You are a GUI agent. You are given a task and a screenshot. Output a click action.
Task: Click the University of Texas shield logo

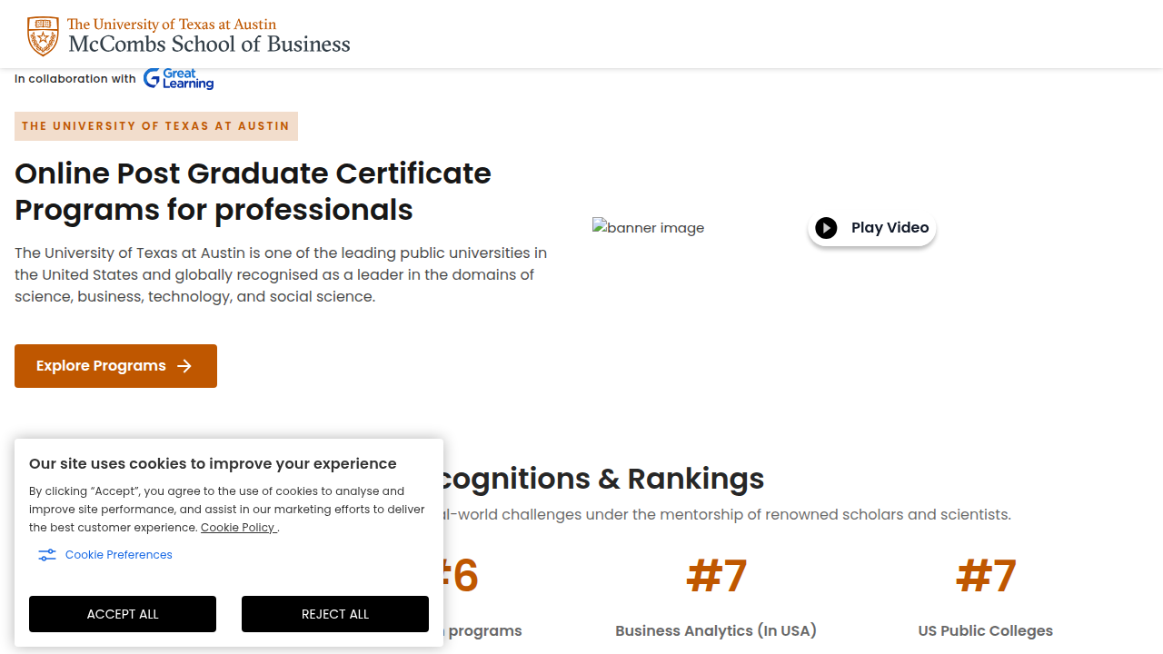pos(43,35)
